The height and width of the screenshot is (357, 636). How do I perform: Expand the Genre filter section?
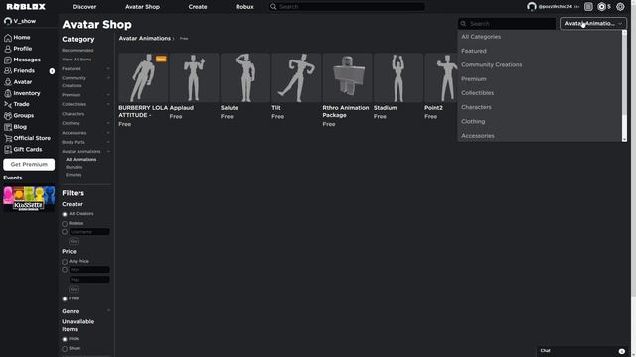pos(108,310)
